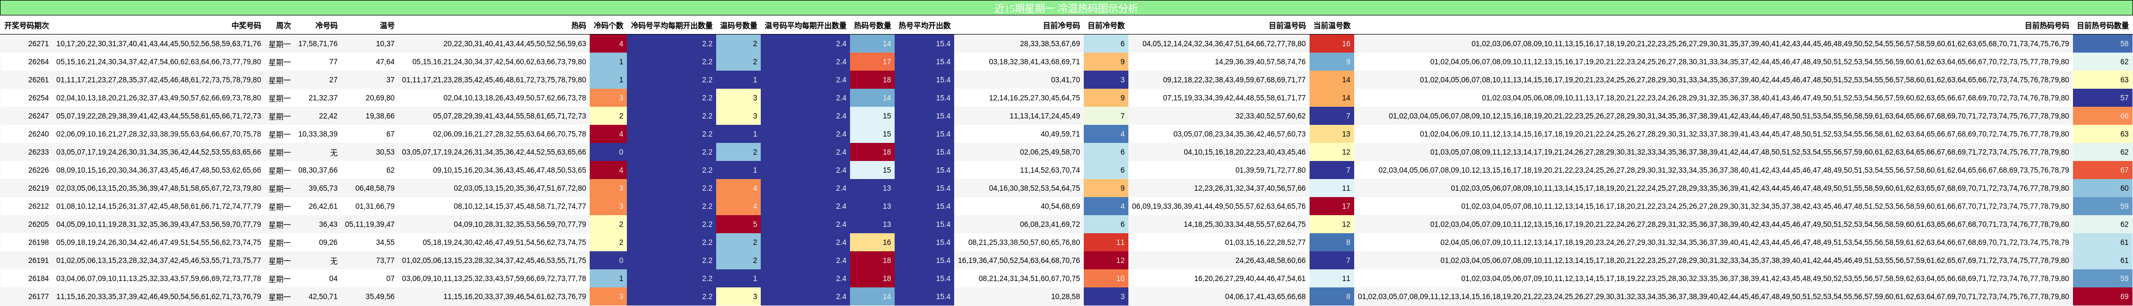Click current cold numbers cell 10,28,58
The height and width of the screenshot is (306, 2133).
point(1066,297)
